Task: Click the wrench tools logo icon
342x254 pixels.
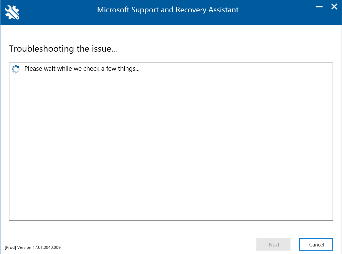Action: tap(12, 12)
